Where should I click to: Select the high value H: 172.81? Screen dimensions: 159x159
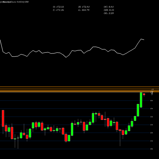(84, 7)
